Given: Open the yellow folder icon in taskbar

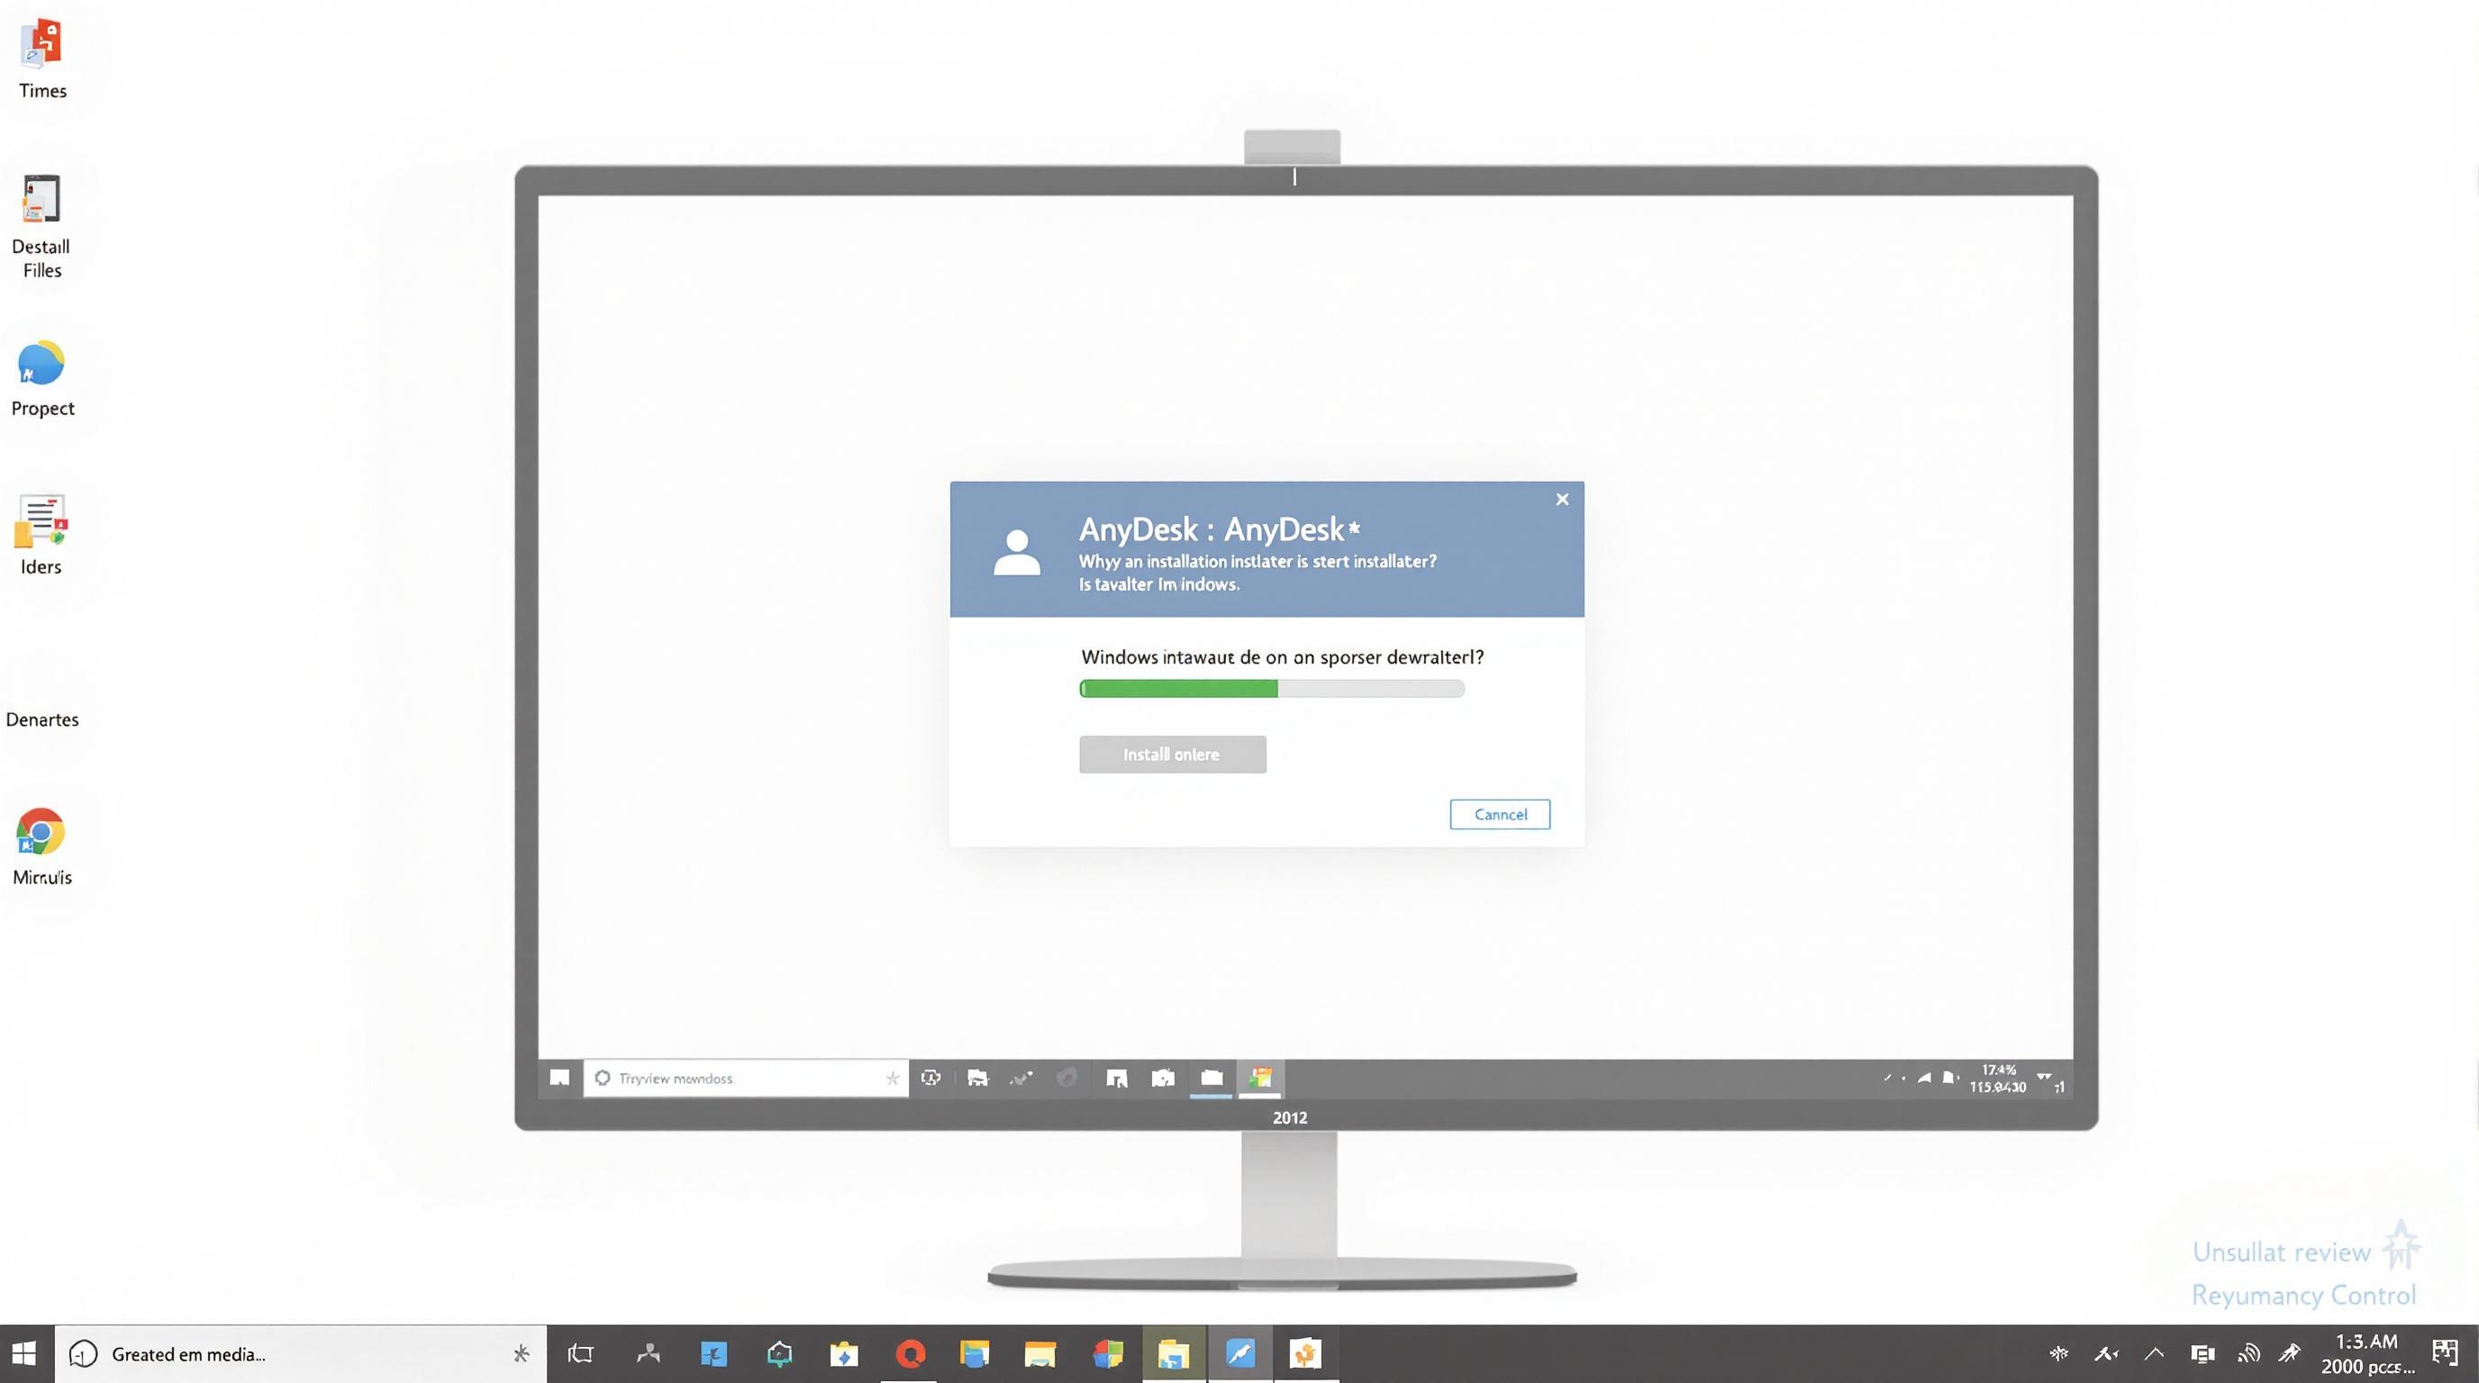Looking at the screenshot, I should [x=1040, y=1354].
